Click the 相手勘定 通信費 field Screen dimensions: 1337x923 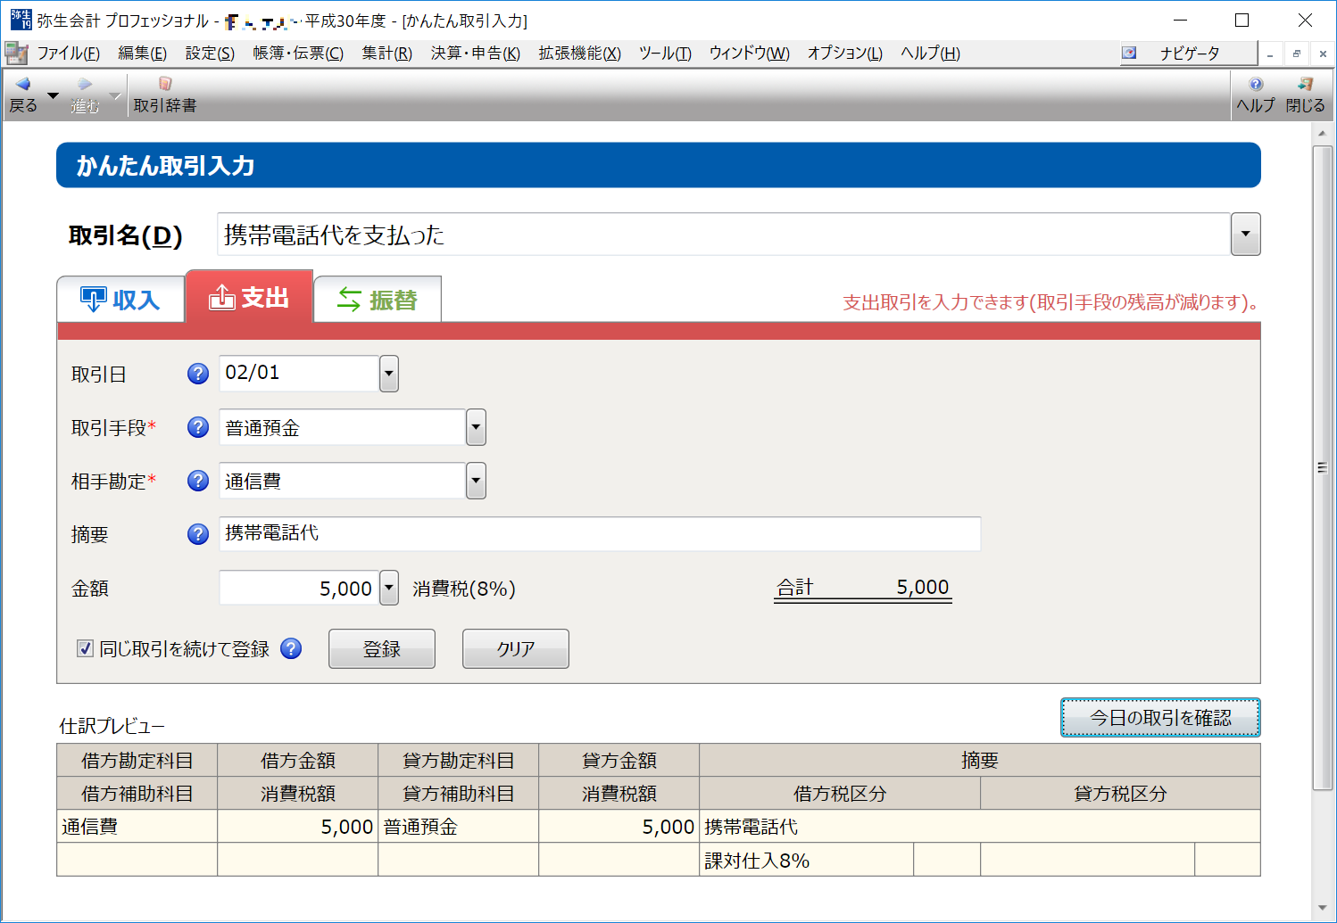point(343,481)
